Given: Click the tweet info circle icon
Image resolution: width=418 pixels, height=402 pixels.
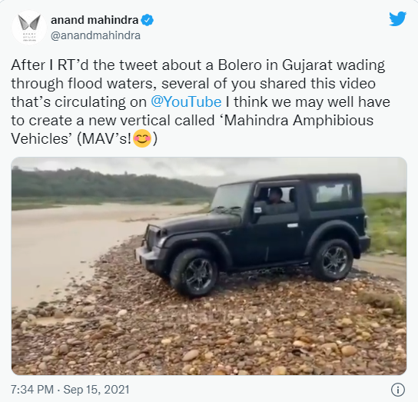Looking at the screenshot, I should click(398, 390).
